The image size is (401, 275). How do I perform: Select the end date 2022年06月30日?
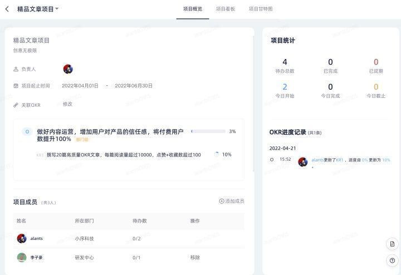134,86
